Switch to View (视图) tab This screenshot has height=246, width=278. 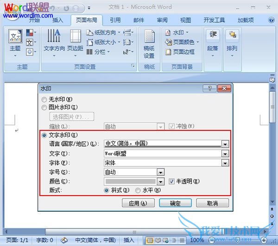186,20
